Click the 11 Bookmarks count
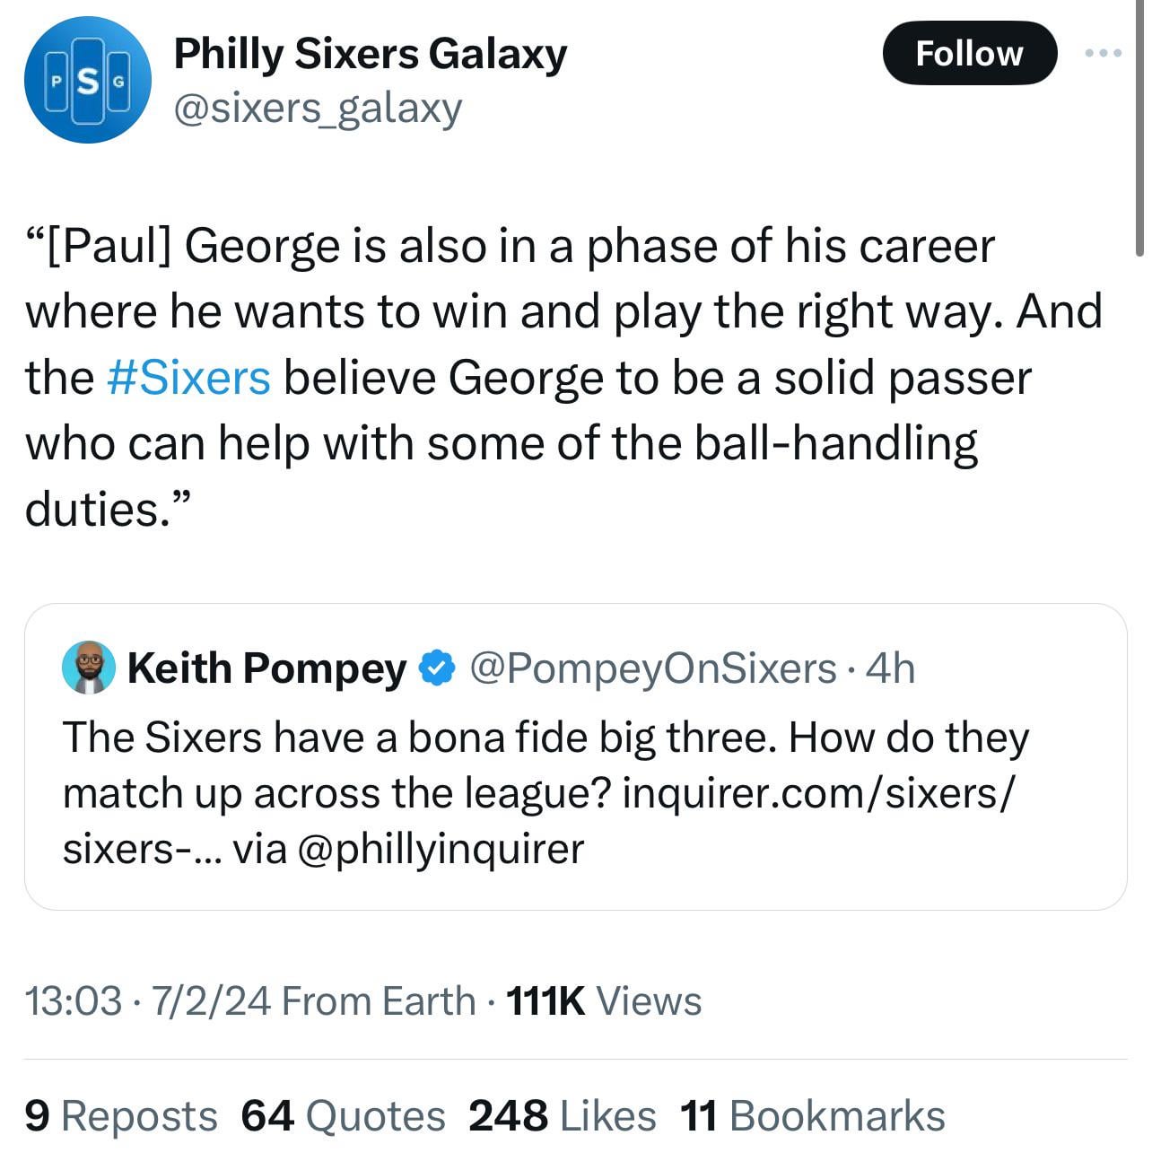Viewport: 1152px width, 1170px height. (812, 1116)
